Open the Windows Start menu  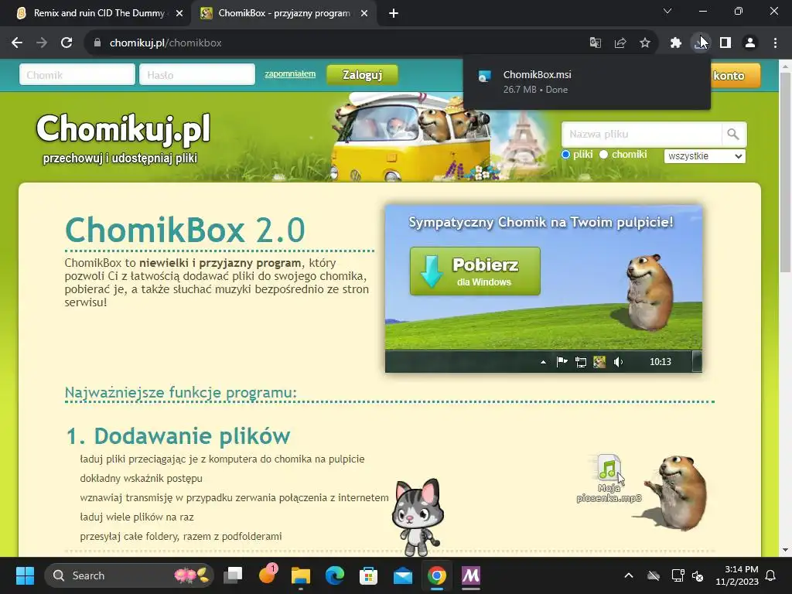tap(25, 575)
